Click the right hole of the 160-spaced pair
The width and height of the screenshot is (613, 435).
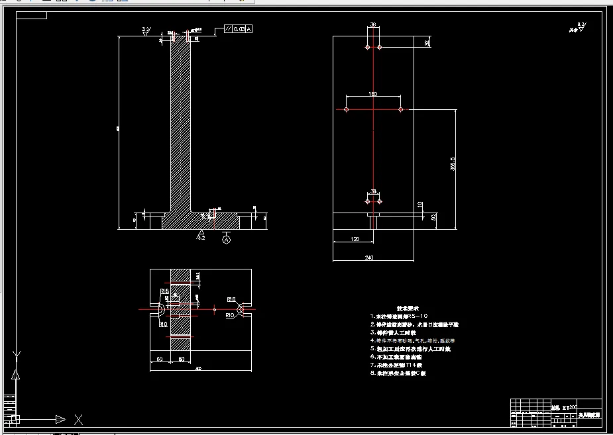[x=401, y=109]
